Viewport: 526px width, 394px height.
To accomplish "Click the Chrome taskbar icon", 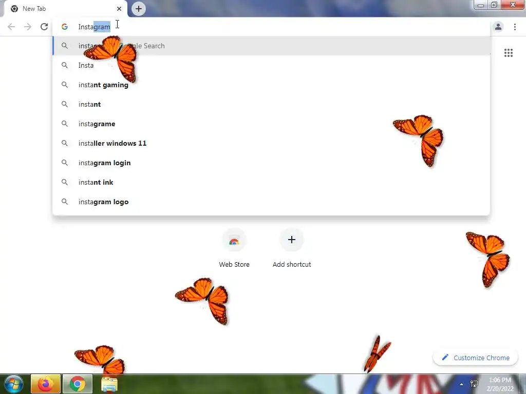I will coord(78,384).
